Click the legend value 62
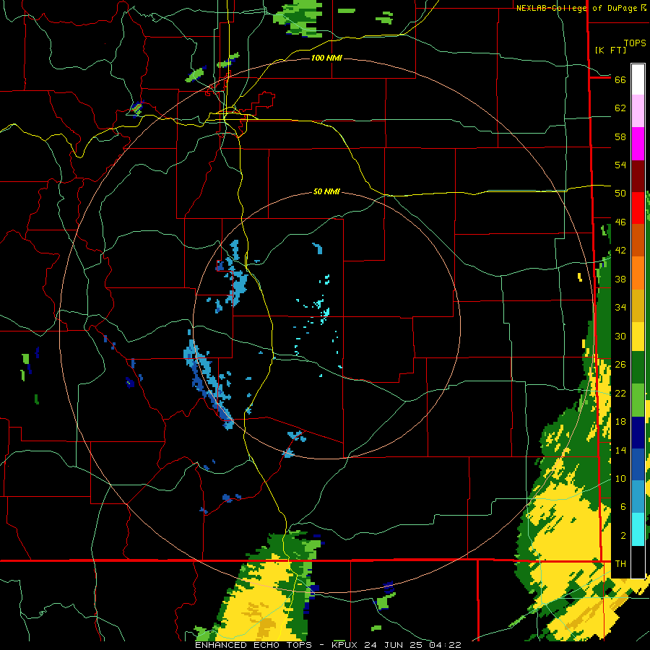 point(620,108)
